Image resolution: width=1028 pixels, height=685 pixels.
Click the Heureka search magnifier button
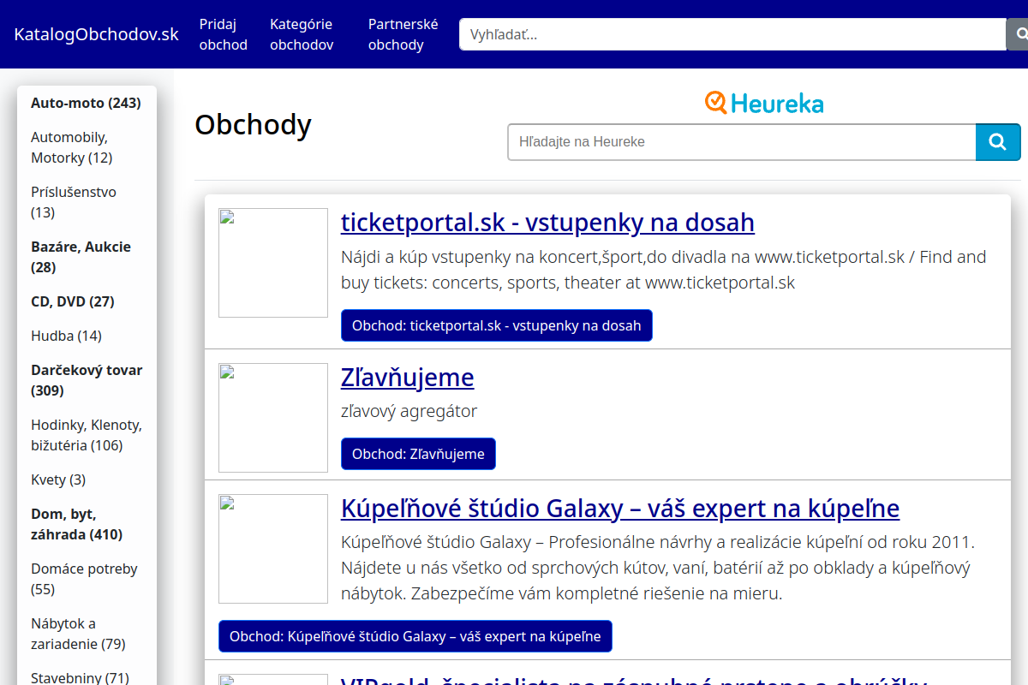click(998, 142)
